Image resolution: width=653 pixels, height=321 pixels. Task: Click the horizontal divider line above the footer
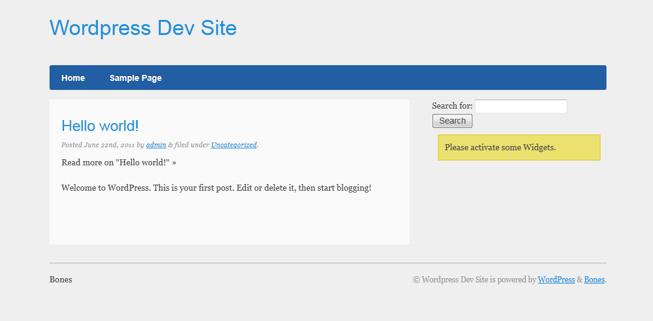[327, 263]
